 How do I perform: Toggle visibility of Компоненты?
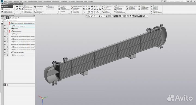[5, 31]
